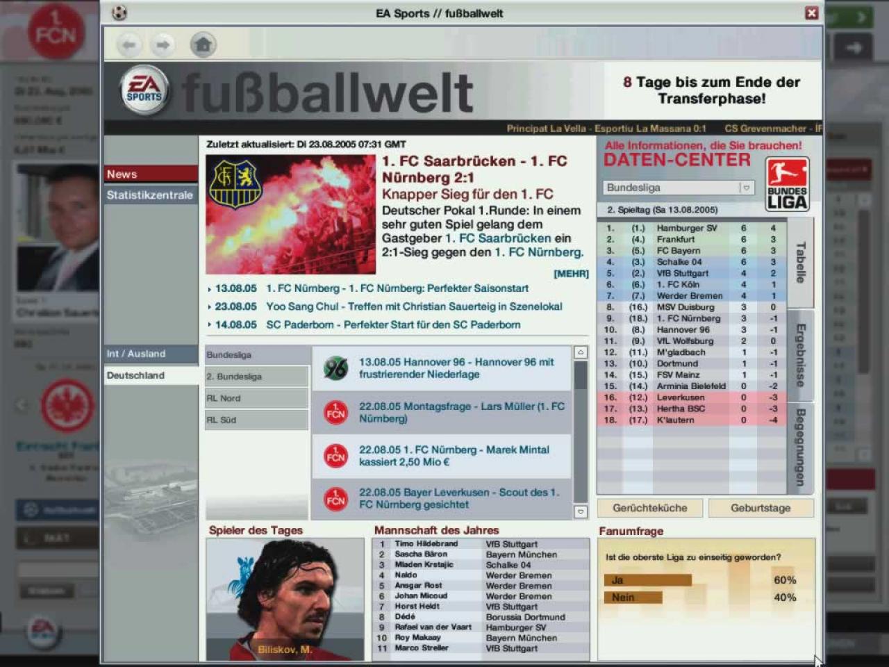This screenshot has height=667, width=889.
Task: Open the Geburtstage button
Action: (761, 508)
